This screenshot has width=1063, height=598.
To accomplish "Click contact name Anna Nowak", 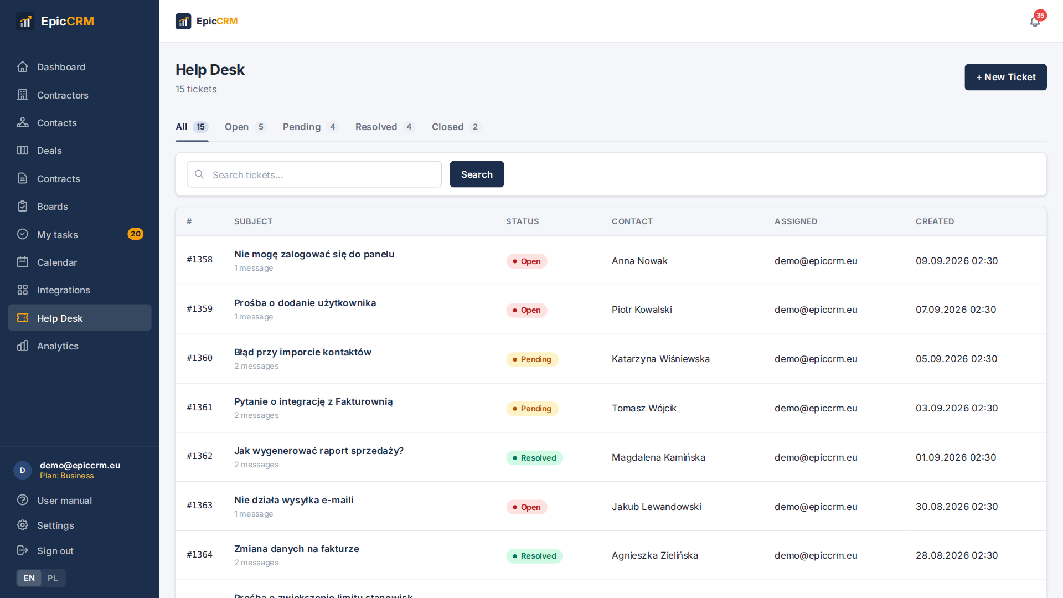I will click(639, 261).
